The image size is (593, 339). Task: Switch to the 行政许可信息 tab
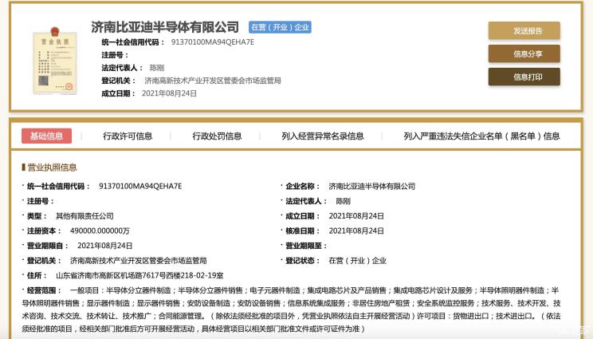click(128, 136)
